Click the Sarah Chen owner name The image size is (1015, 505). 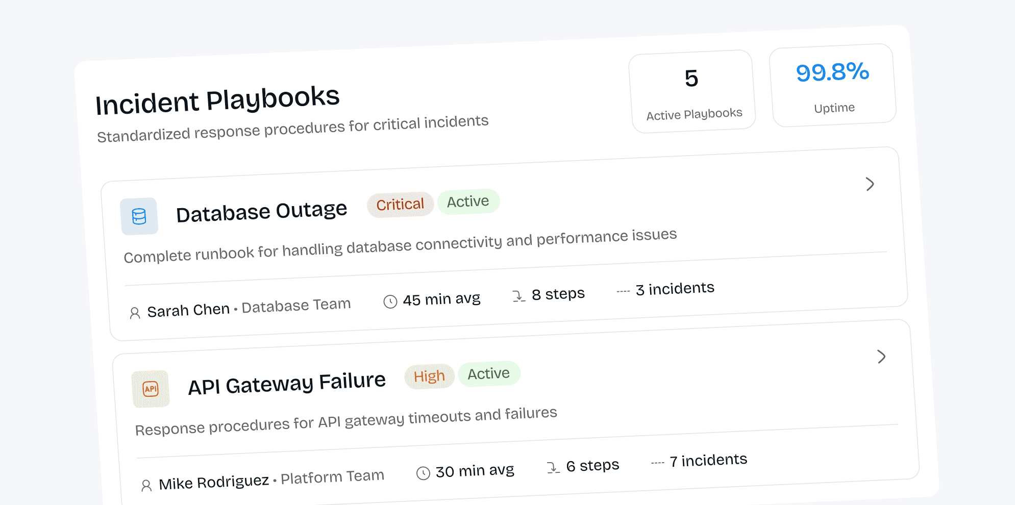coord(188,310)
